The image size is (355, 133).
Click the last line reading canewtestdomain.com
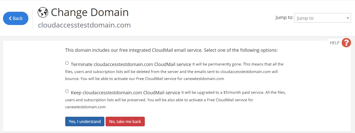pyautogui.click(x=85, y=107)
